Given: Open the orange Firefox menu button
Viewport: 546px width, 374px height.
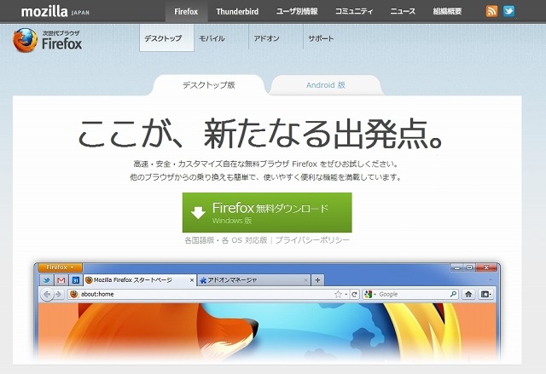Looking at the screenshot, I should coord(59,267).
